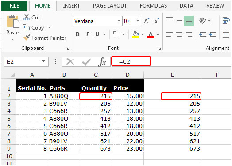
Task: Click the Orientation text rotate icon
Action: coord(203,21)
